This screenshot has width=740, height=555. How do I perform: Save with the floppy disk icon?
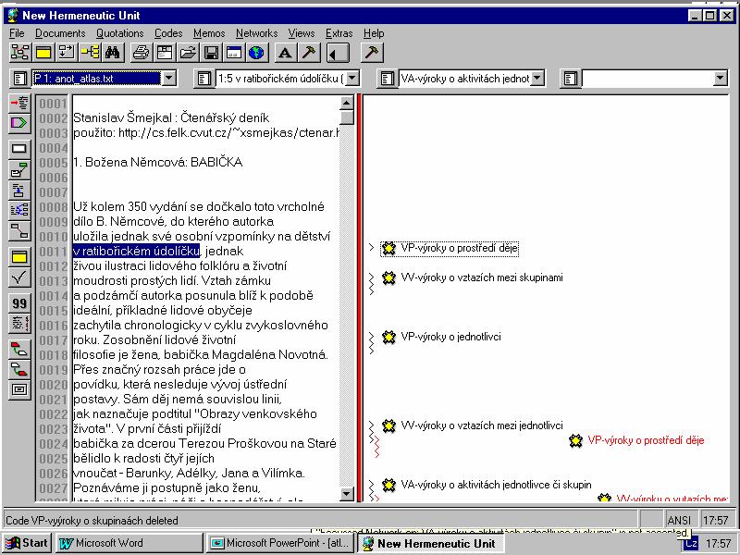pyautogui.click(x=211, y=53)
